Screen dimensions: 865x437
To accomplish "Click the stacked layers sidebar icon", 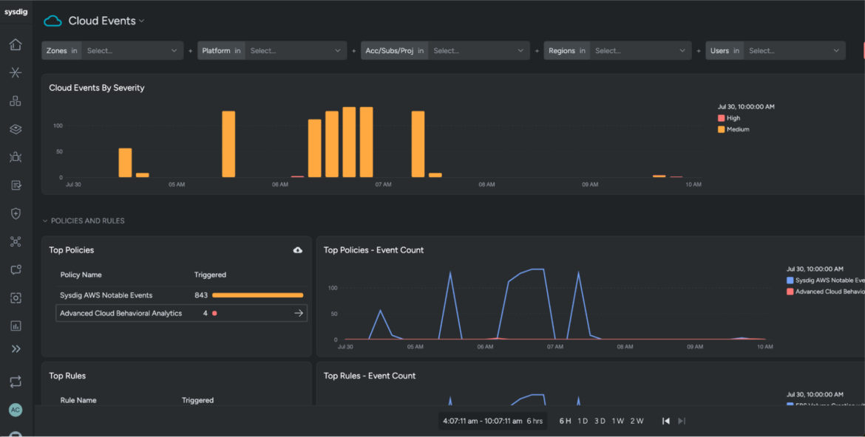I will point(16,129).
